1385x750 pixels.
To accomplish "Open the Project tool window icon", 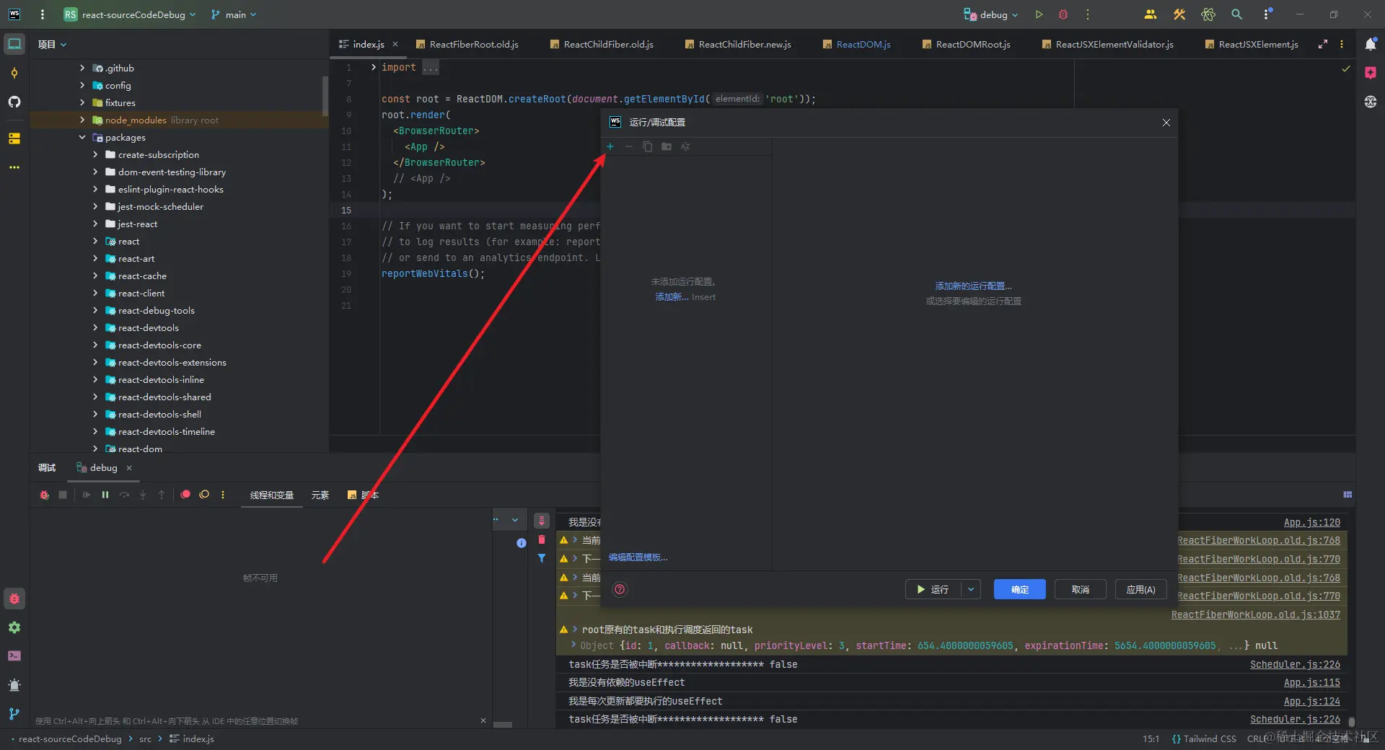I will pyautogui.click(x=14, y=44).
